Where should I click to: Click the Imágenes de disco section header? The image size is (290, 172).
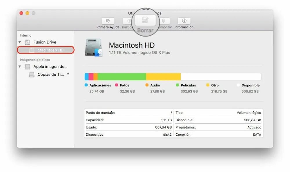point(35,60)
